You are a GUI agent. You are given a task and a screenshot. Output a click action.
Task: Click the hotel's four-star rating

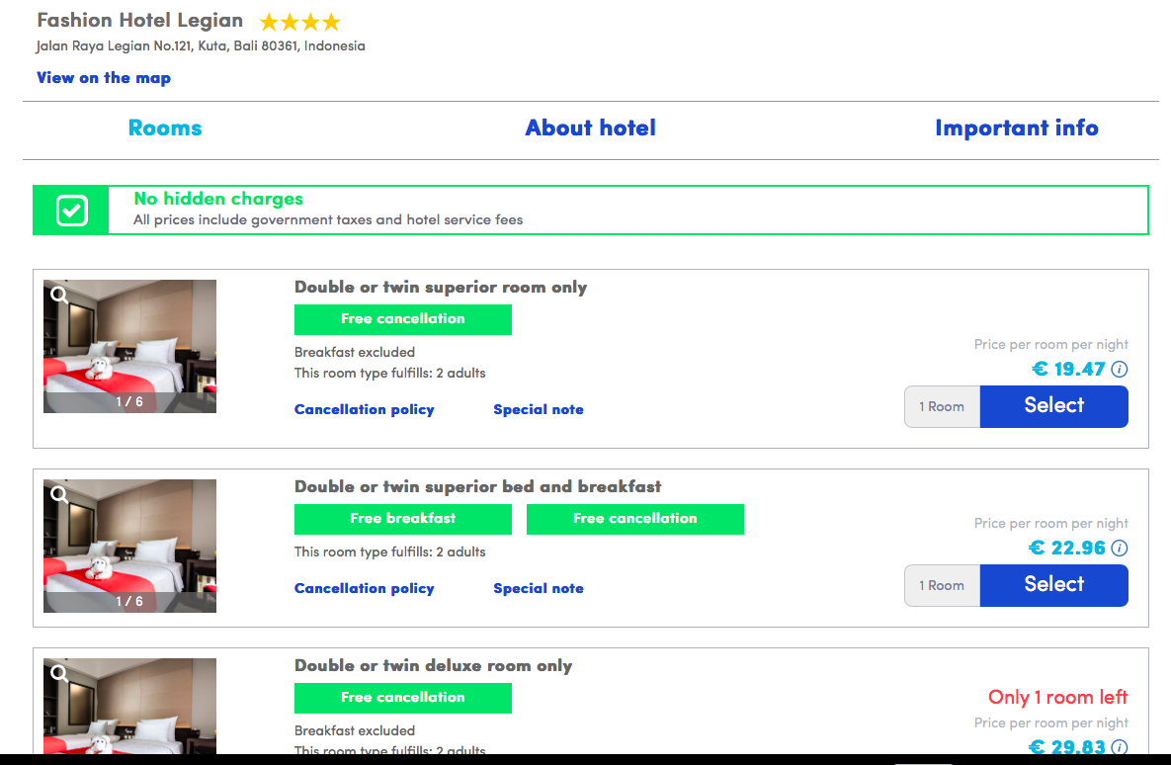(299, 22)
